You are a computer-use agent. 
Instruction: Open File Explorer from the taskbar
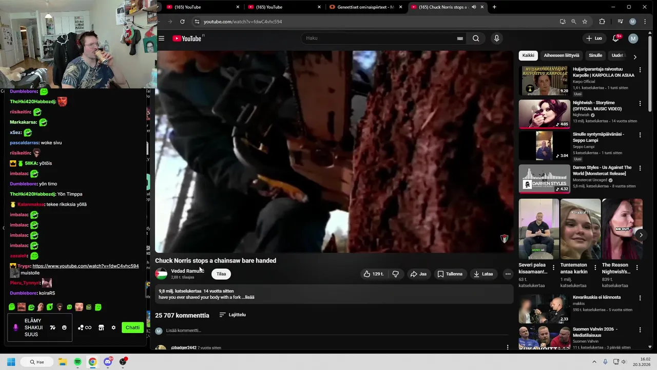pyautogui.click(x=62, y=362)
